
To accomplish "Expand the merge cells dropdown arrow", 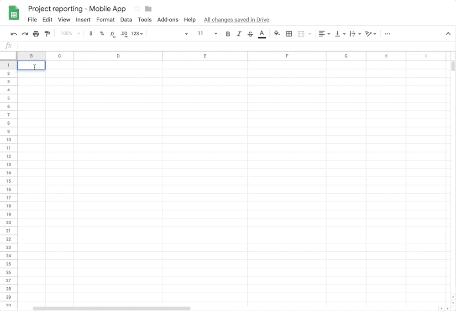I will [310, 34].
